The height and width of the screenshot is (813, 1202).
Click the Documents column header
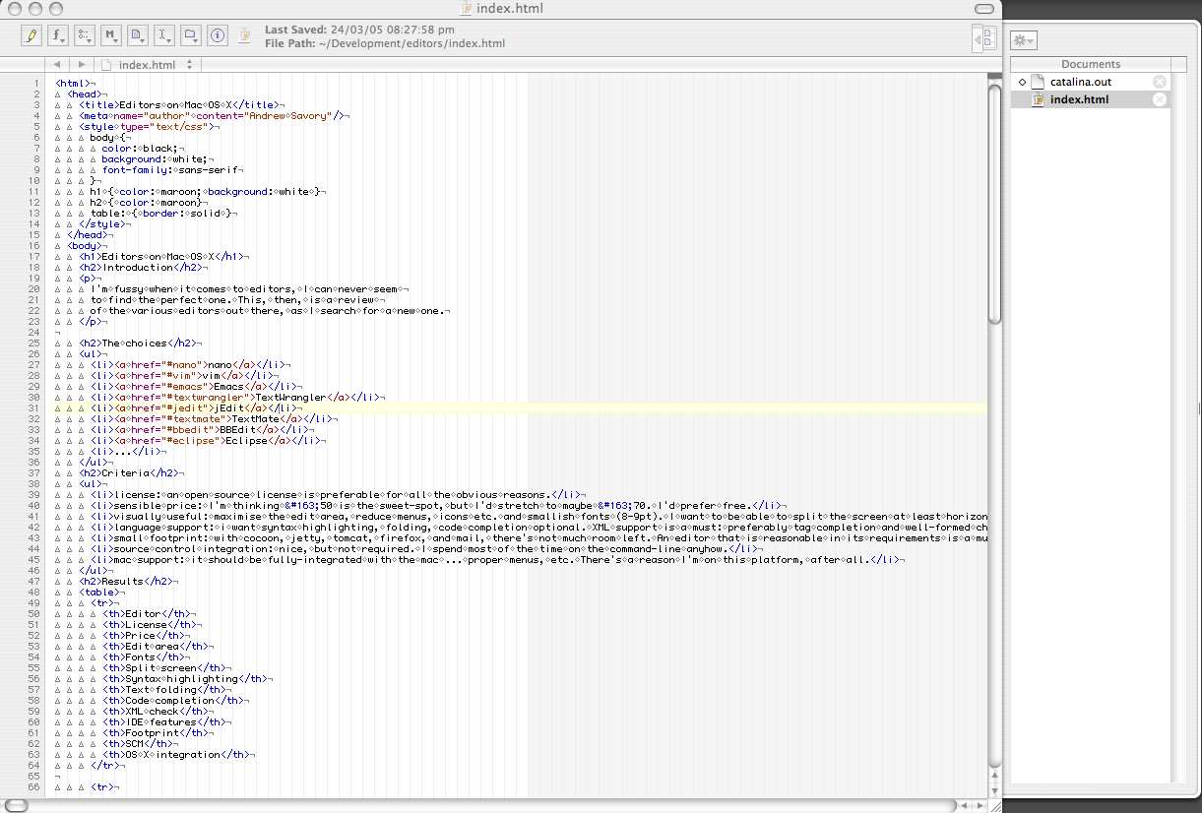1091,64
